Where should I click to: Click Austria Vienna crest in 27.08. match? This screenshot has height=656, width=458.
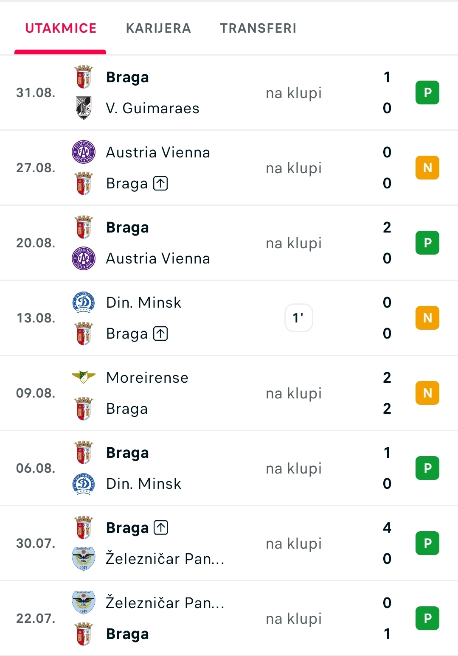click(84, 152)
